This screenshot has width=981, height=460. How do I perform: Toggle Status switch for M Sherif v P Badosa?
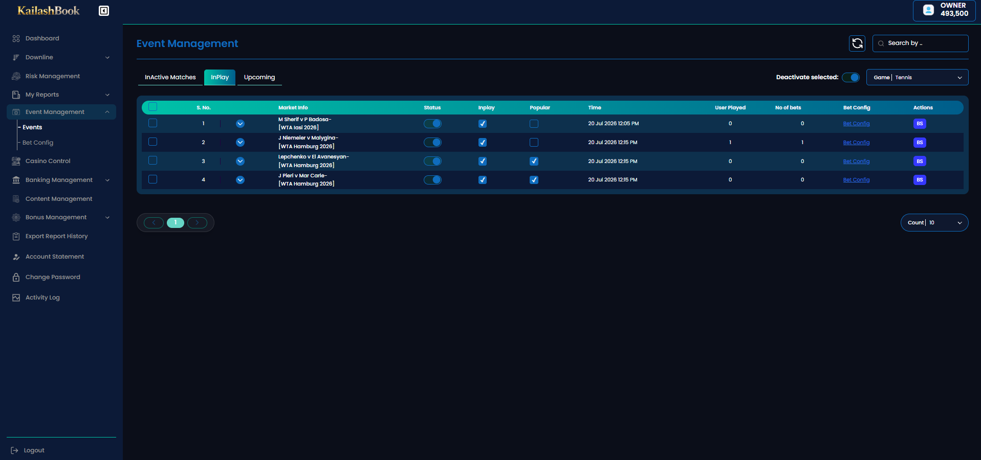click(432, 124)
